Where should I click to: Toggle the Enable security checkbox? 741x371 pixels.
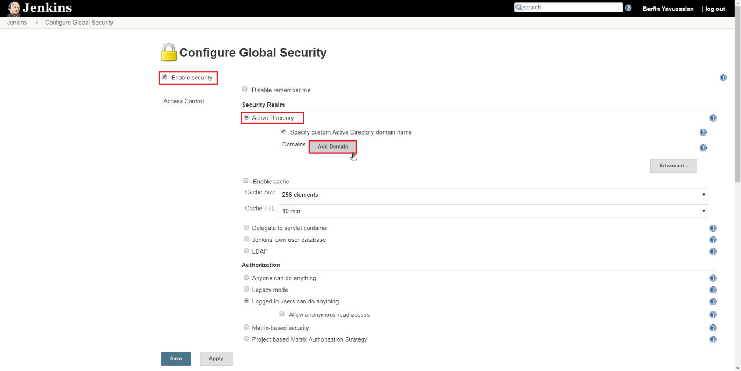[164, 77]
